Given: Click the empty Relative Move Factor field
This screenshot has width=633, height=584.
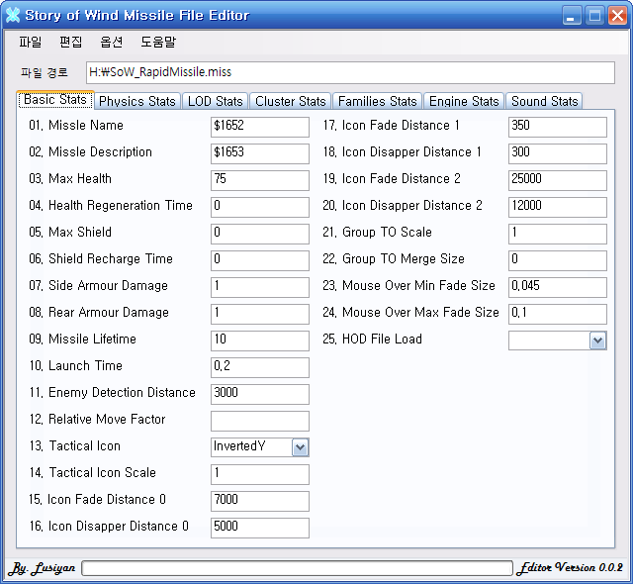Looking at the screenshot, I should pyautogui.click(x=260, y=421).
